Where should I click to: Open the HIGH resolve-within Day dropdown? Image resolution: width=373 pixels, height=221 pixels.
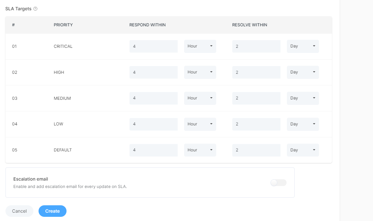(303, 72)
